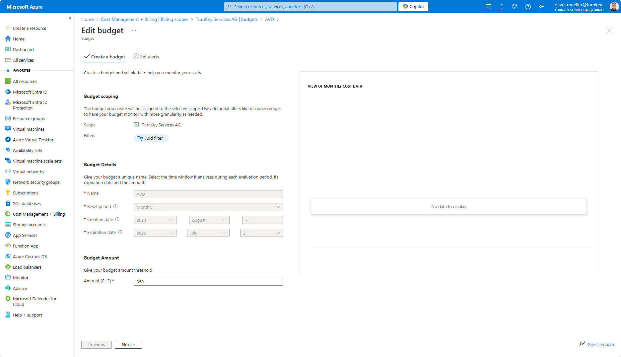Click the Load balancers icon

click(8, 267)
